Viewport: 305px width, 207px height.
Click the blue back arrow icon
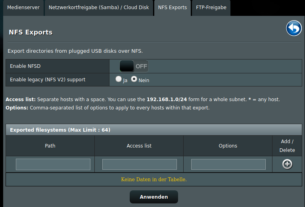pos(294,28)
